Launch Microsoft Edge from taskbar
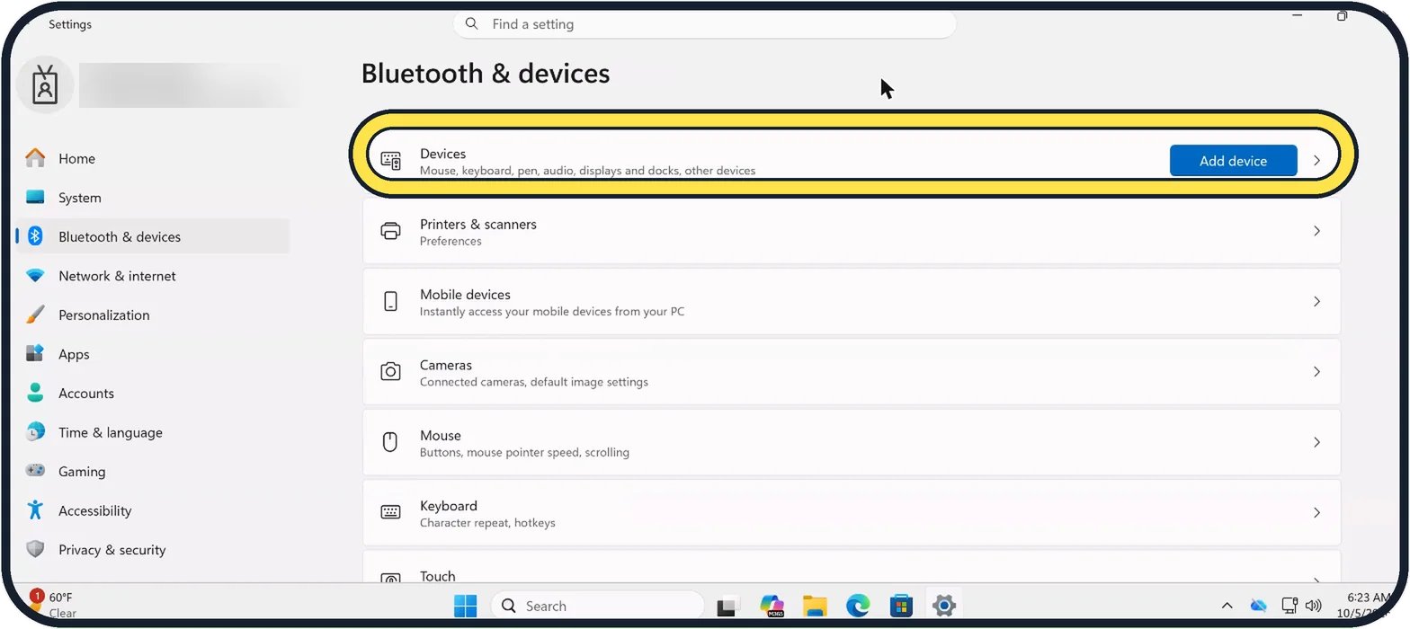The width and height of the screenshot is (1410, 629). point(858,607)
